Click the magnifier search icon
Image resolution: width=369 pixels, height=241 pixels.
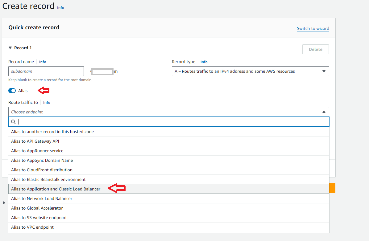coord(14,122)
